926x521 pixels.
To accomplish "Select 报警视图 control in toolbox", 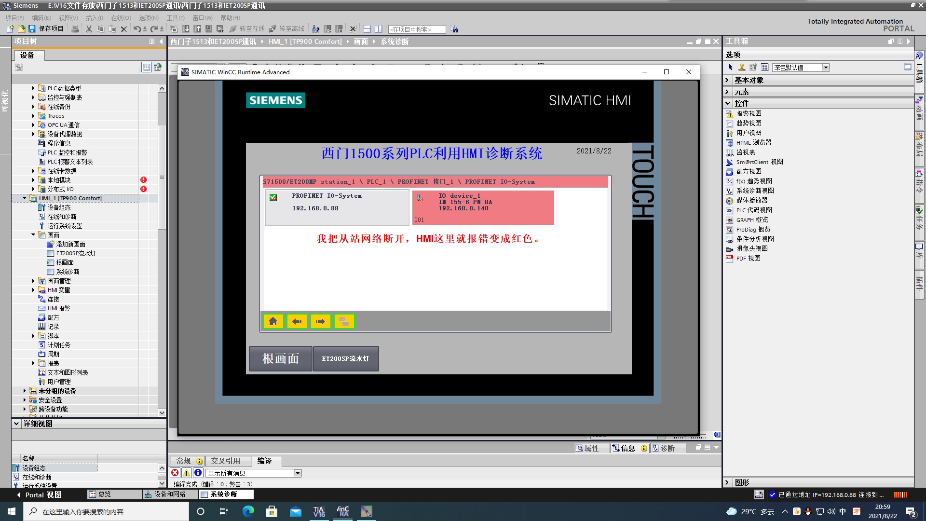I will (749, 113).
